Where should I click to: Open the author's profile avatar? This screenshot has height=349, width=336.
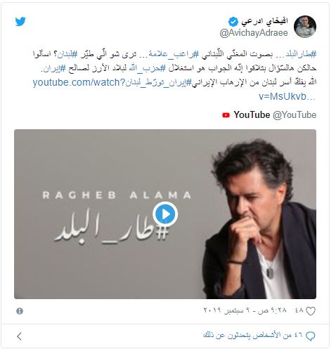305,27
